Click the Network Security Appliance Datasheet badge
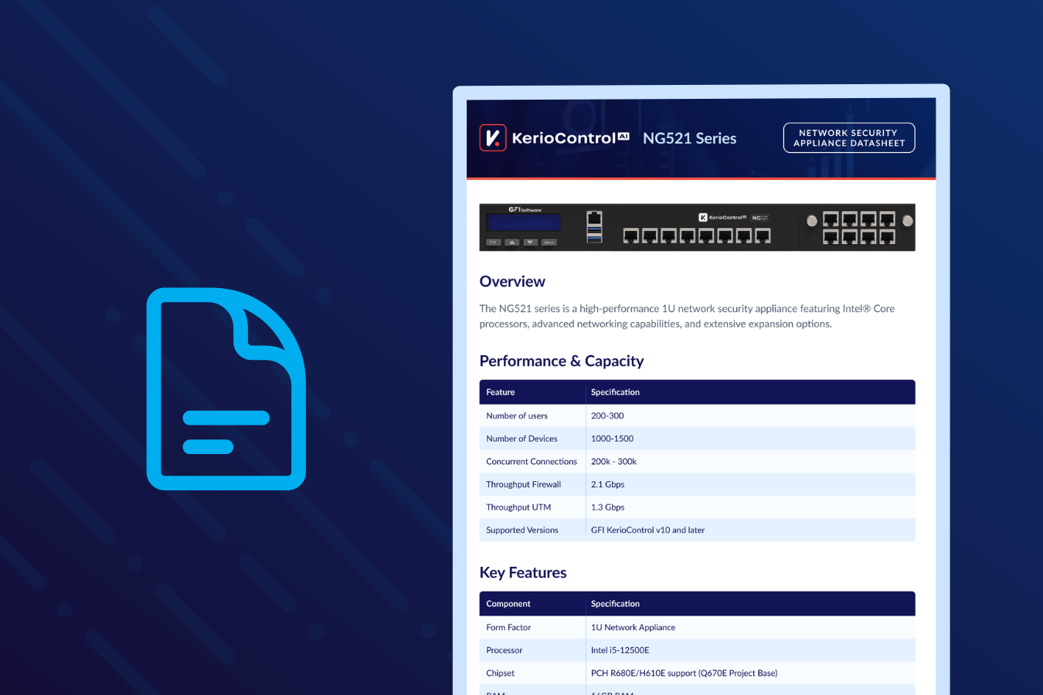This screenshot has height=695, width=1043. [x=849, y=138]
